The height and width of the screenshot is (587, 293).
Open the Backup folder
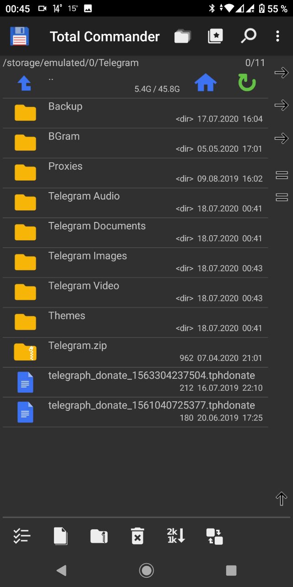pyautogui.click(x=136, y=113)
